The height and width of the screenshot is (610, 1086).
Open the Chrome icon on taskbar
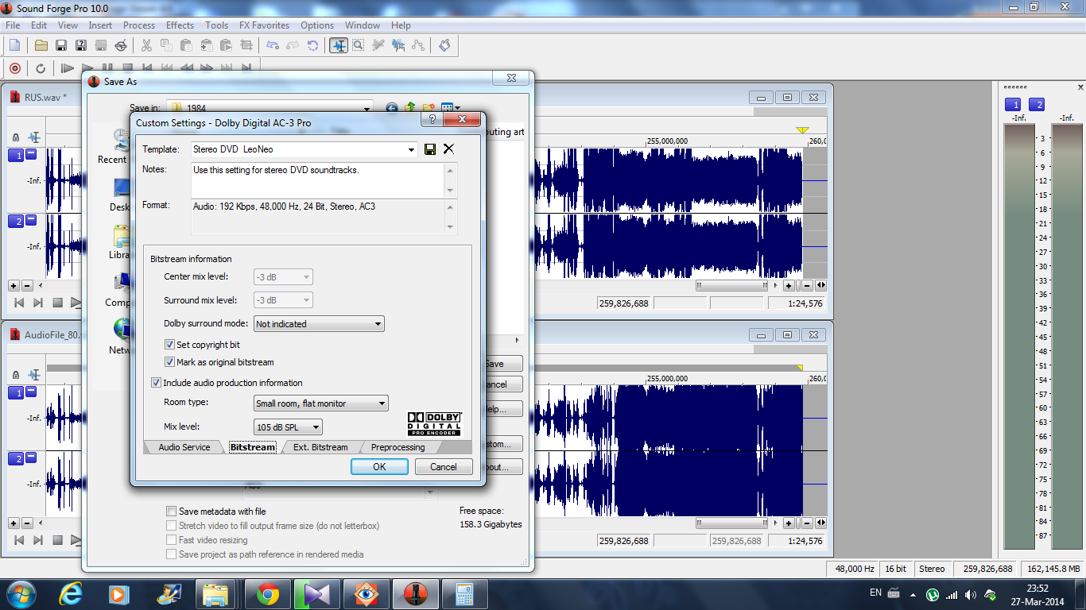pos(267,594)
